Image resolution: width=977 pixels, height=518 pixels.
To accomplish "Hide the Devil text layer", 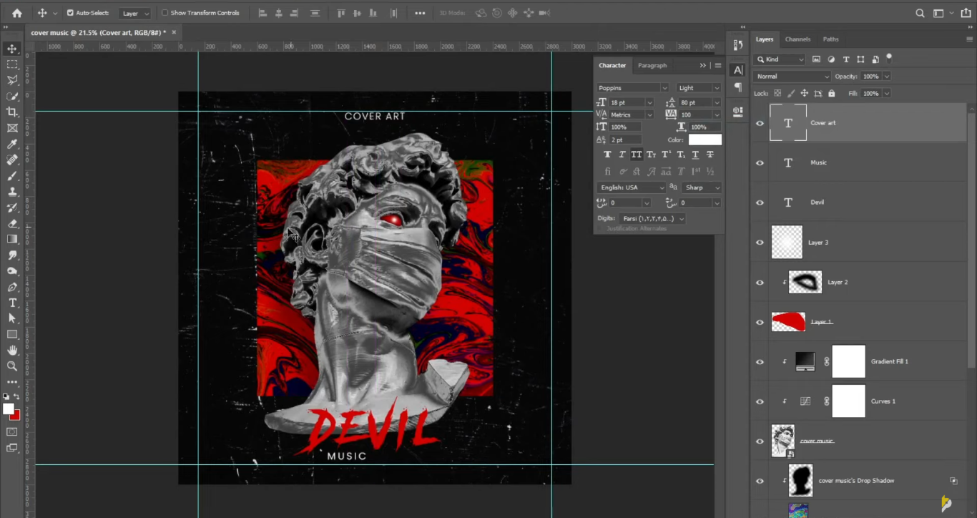I will pyautogui.click(x=760, y=202).
